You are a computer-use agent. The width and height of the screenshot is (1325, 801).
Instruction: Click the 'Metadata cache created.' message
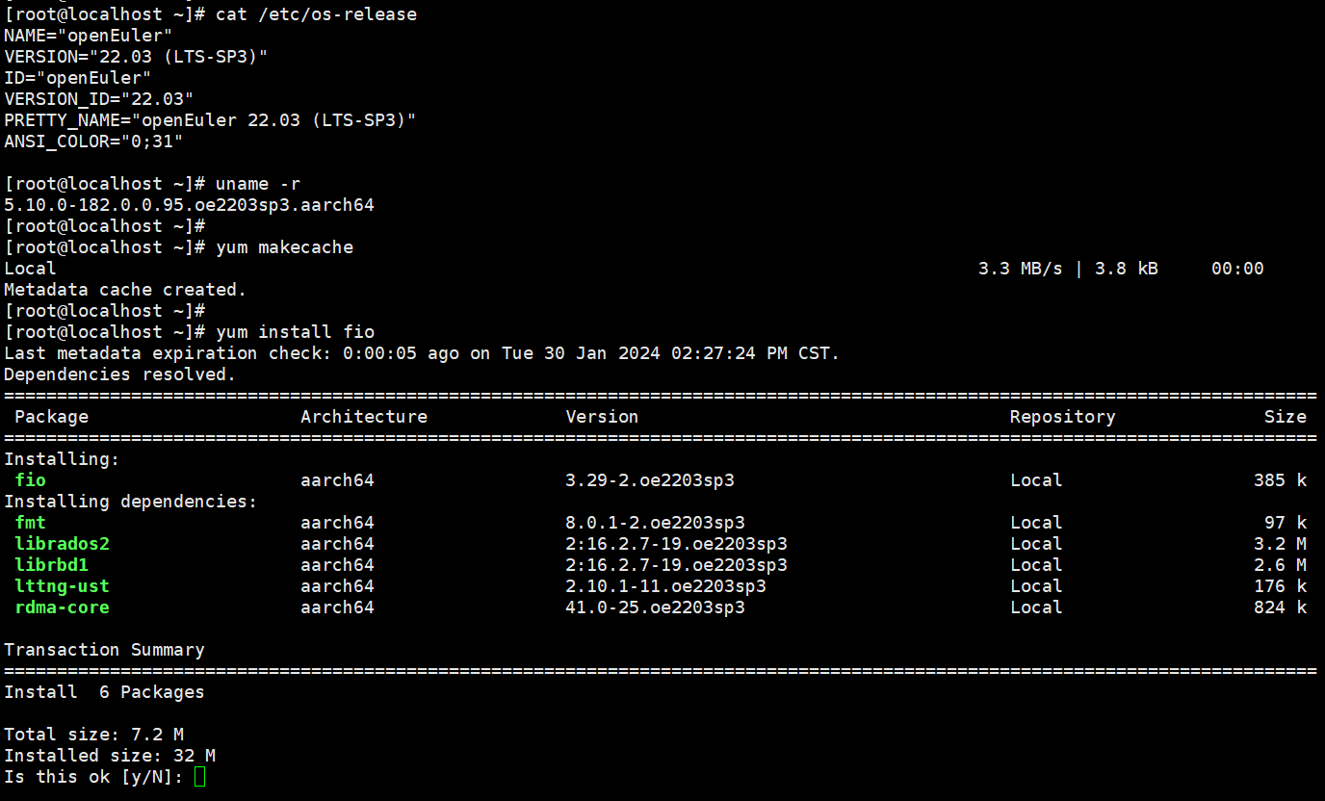[125, 289]
